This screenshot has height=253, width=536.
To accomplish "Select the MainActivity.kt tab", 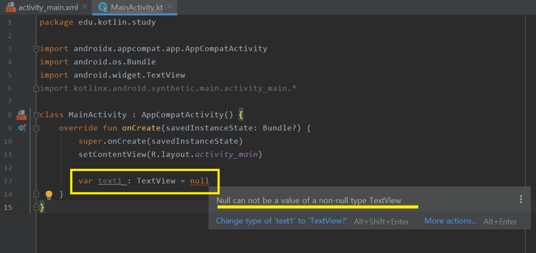I will 136,7.
